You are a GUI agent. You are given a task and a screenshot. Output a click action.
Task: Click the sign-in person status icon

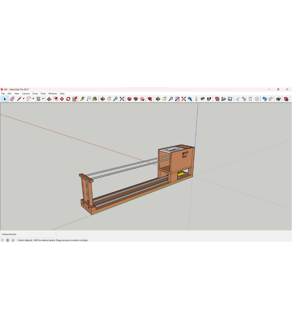point(13,240)
